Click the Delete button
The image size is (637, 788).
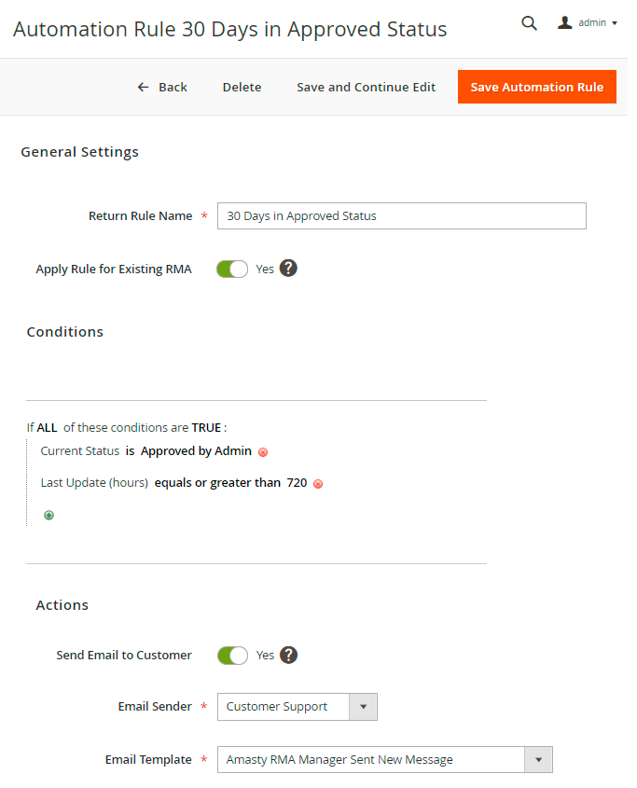(x=242, y=87)
